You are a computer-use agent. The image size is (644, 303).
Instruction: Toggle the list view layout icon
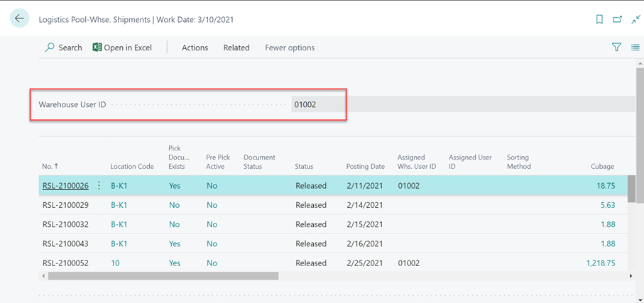[635, 48]
